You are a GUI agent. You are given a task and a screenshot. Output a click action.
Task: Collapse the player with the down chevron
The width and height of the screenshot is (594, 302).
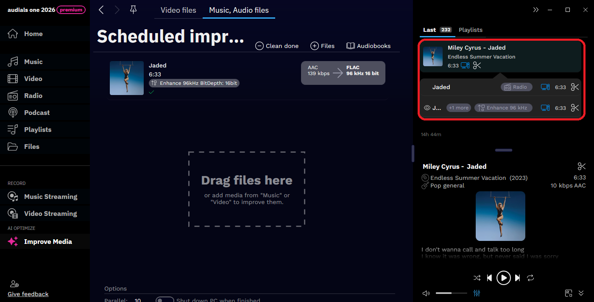(x=581, y=293)
